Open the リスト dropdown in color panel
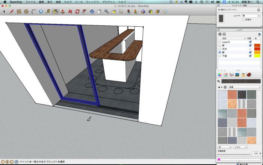Viewport: 263px width, 165px height. click(240, 147)
